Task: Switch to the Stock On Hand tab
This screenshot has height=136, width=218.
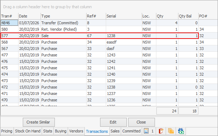Action: pyautogui.click(x=28, y=131)
